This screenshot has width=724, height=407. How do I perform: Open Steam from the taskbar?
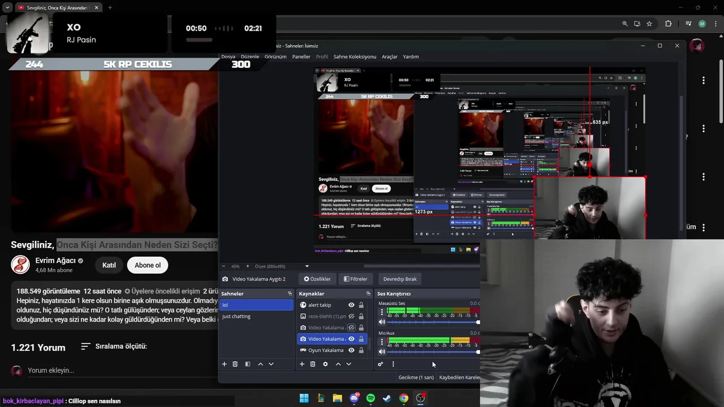click(x=387, y=398)
